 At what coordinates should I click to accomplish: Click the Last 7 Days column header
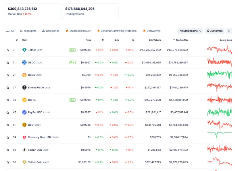pyautogui.click(x=226, y=40)
